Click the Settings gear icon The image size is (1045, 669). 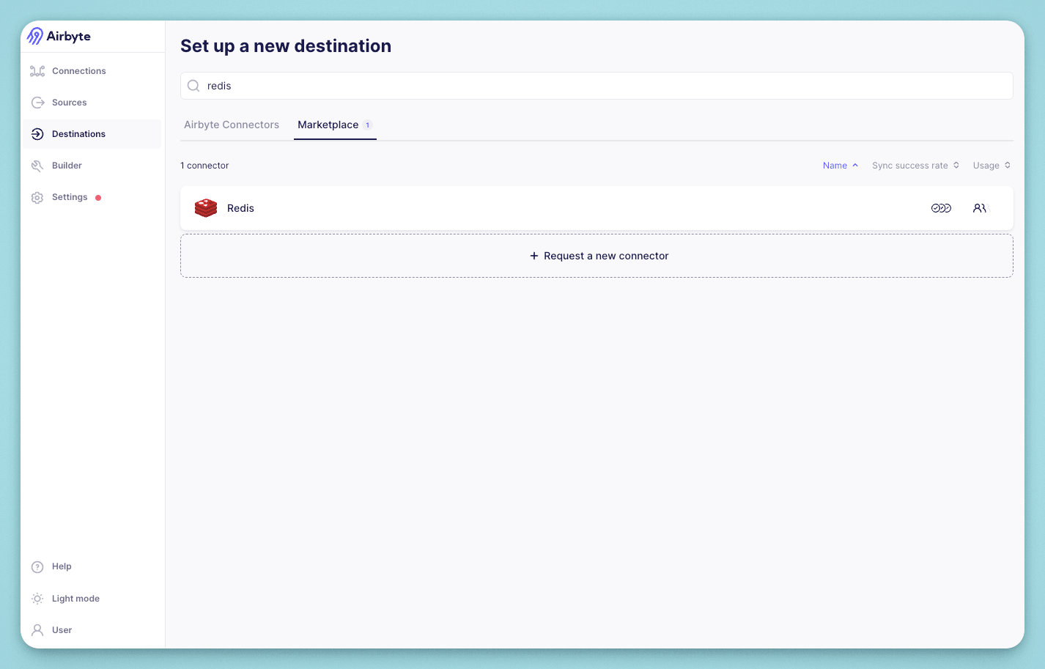37,197
